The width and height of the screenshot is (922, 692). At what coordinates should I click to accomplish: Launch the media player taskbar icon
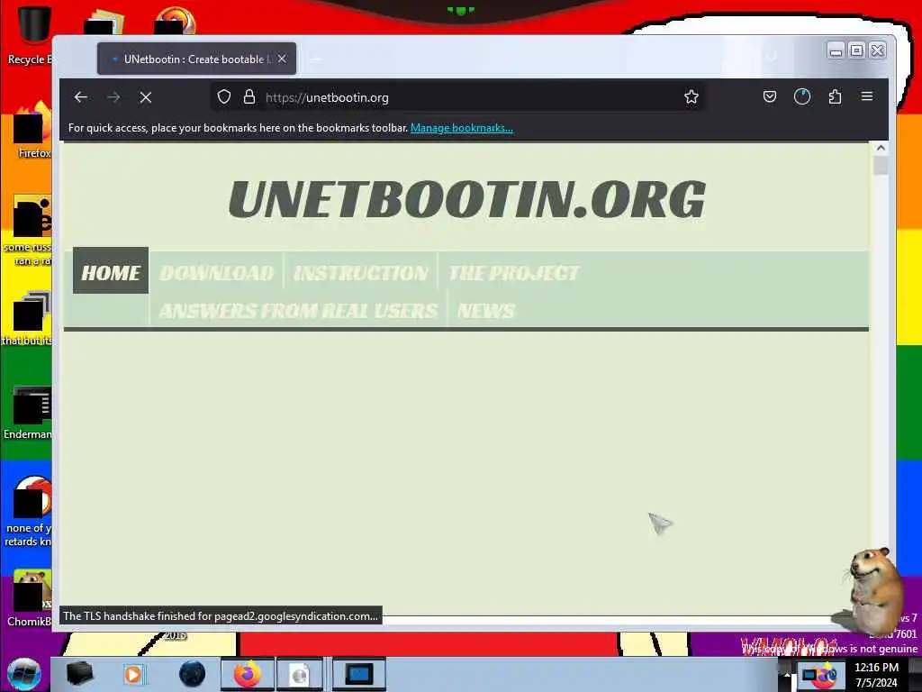pos(134,674)
